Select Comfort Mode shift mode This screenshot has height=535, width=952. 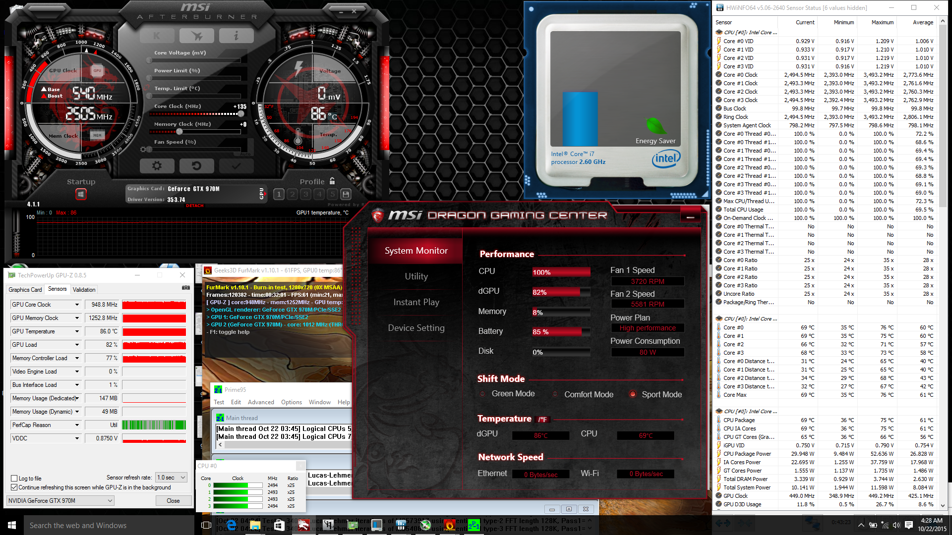point(554,394)
